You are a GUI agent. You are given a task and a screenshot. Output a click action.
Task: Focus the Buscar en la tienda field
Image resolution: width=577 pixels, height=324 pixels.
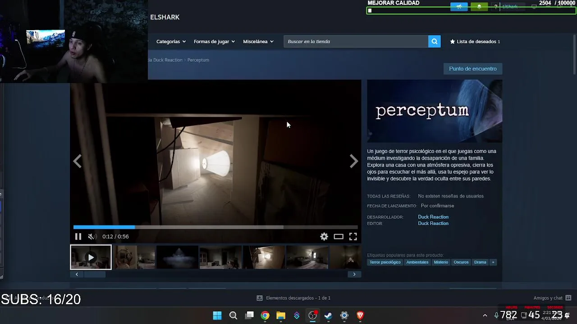(356, 41)
